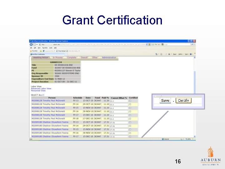Open the Favorites menu in menu bar
The image size is (225, 169).
click(45, 48)
